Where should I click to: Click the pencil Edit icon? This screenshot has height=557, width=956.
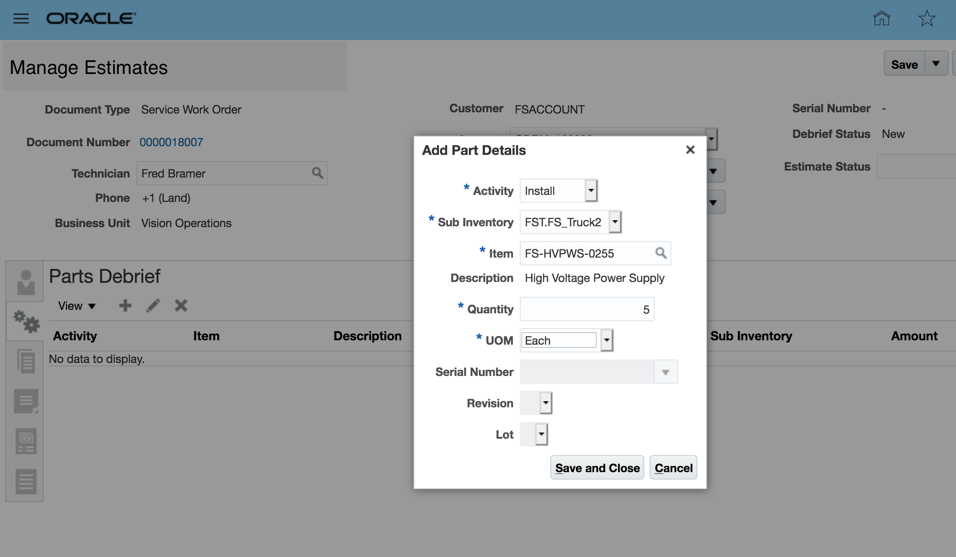coord(153,305)
